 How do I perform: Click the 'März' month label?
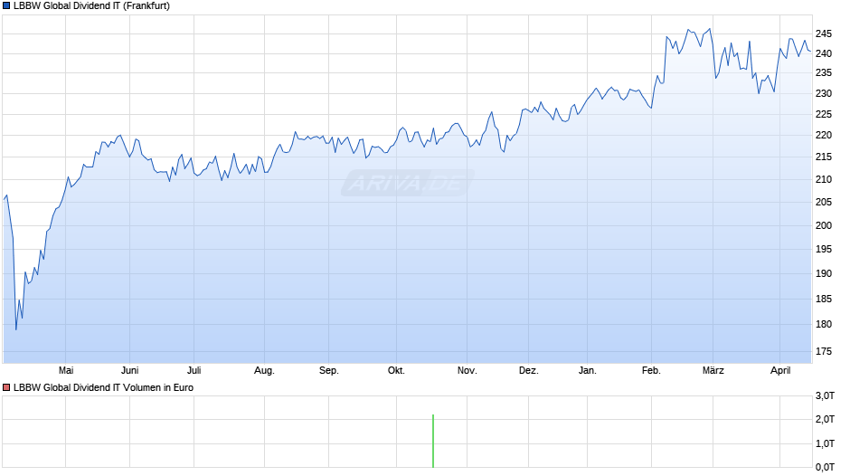(713, 370)
